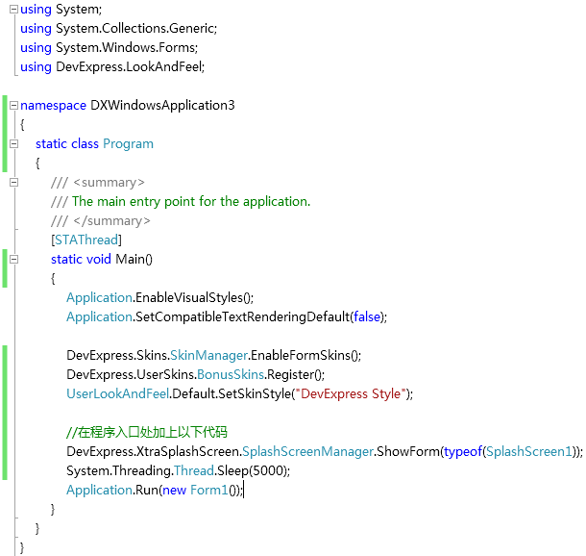Click the 'namespace' keyword
Image resolution: width=586 pixels, height=556 pixels.
coord(54,106)
